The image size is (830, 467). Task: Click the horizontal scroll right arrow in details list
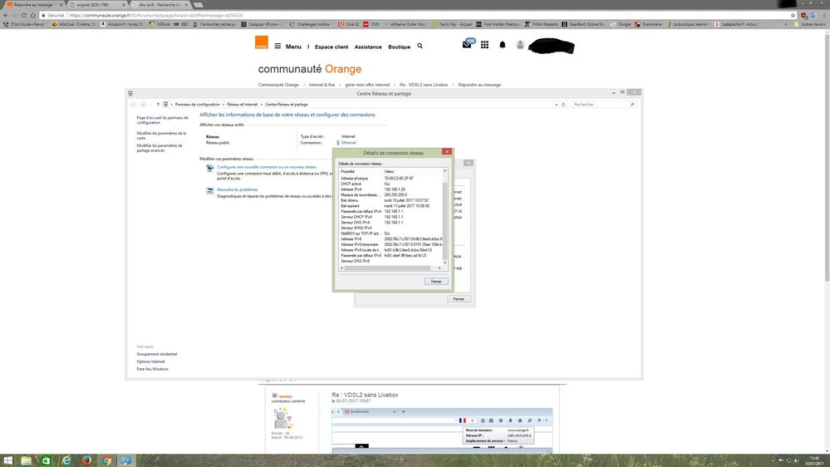pos(440,268)
